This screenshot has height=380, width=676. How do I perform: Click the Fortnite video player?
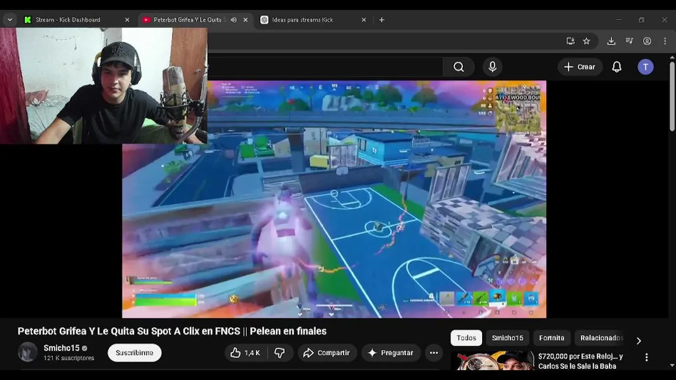pyautogui.click(x=334, y=199)
